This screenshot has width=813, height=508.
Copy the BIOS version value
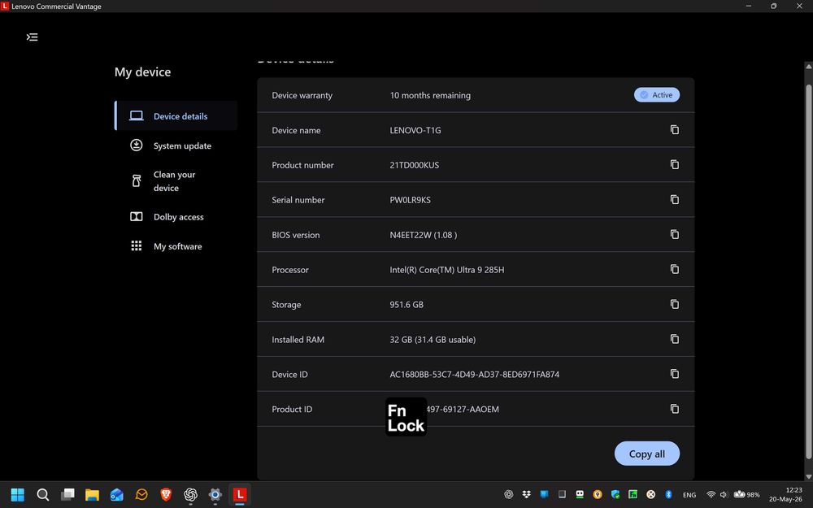point(674,234)
